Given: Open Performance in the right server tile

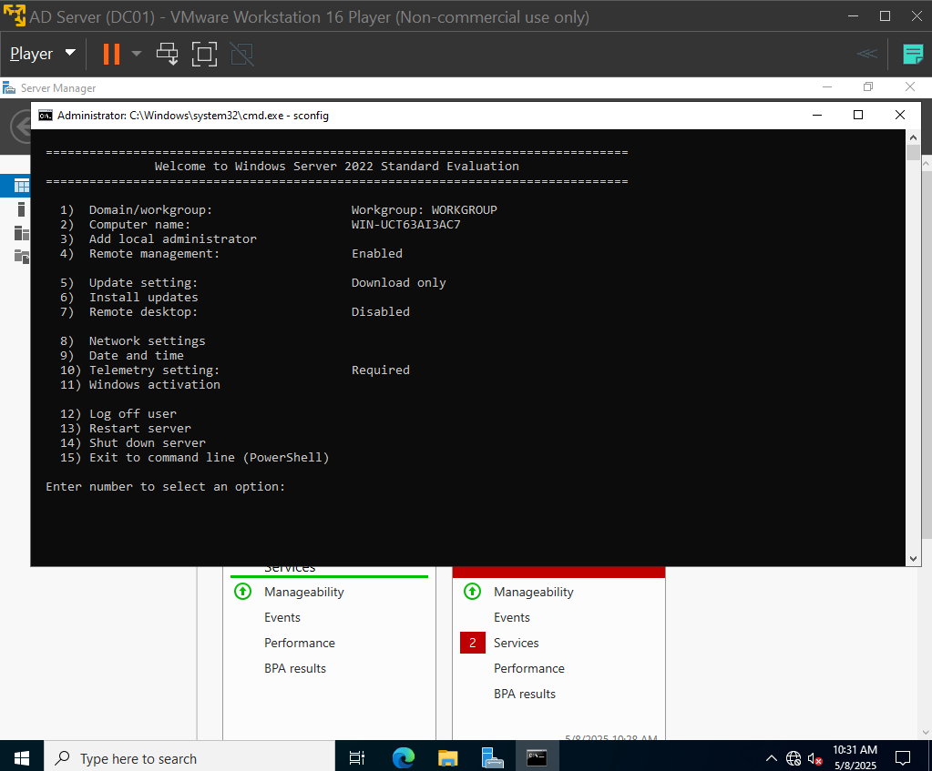Looking at the screenshot, I should click(529, 669).
